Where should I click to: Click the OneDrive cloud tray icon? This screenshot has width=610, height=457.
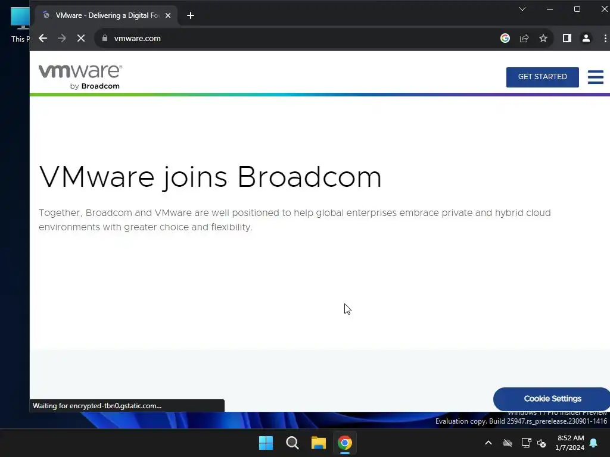(x=508, y=443)
